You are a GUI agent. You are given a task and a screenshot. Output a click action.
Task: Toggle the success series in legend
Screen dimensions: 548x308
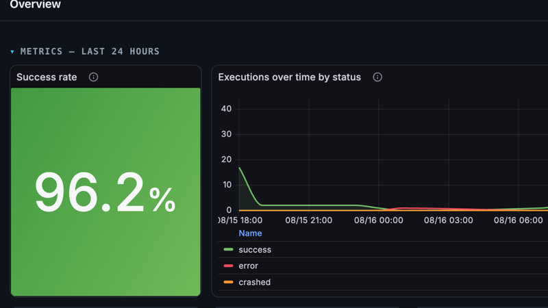(x=255, y=250)
